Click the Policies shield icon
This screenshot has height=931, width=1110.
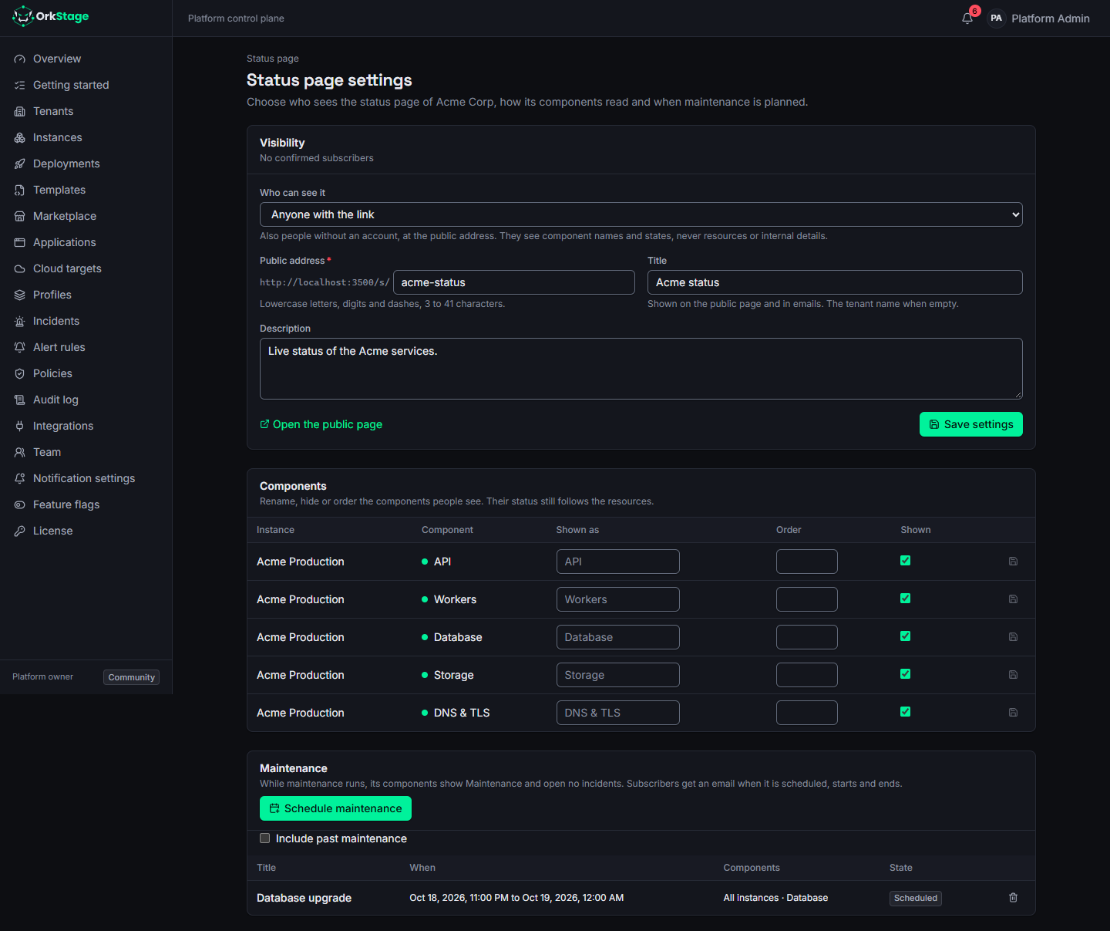click(20, 374)
